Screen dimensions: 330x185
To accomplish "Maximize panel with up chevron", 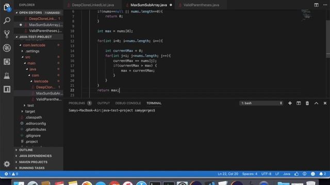I will [316, 103].
